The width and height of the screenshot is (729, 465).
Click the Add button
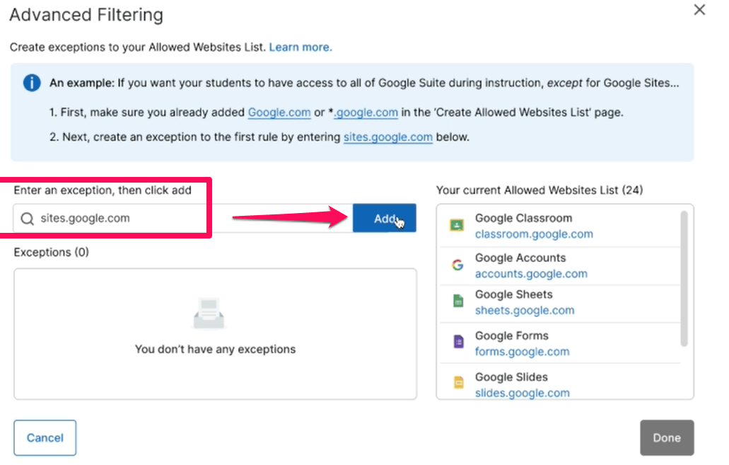click(x=385, y=218)
